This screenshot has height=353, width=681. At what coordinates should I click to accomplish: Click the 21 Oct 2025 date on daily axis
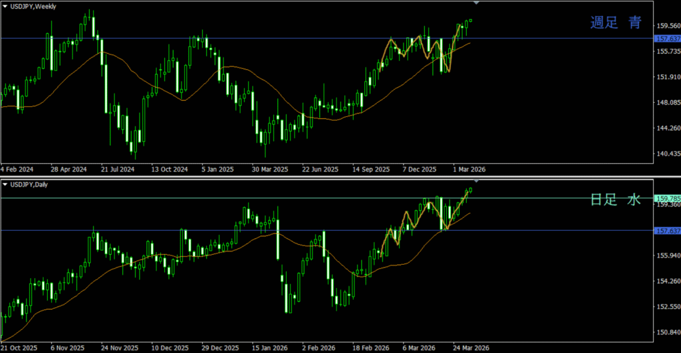click(19, 347)
